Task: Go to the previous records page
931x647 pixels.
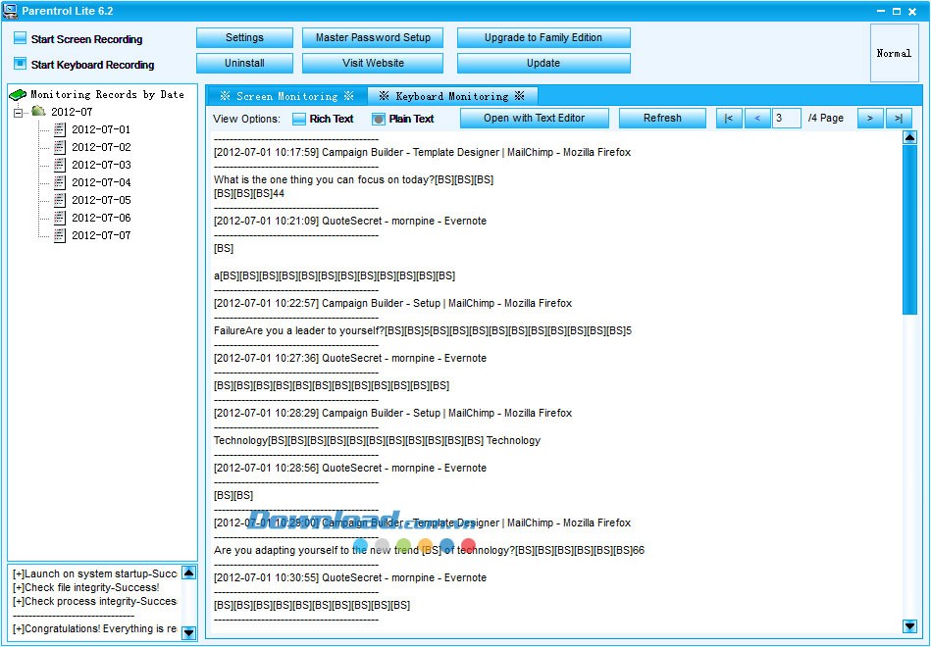Action: 757,119
